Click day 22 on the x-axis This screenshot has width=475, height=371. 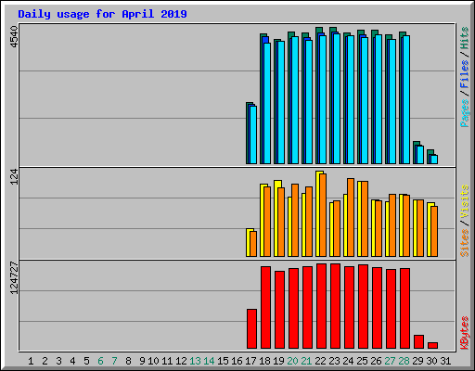320,361
